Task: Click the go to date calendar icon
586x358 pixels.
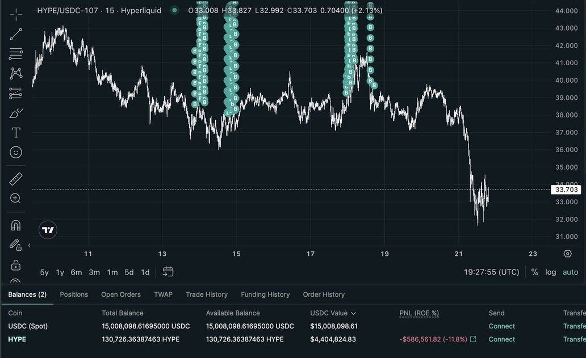Action: pos(168,272)
